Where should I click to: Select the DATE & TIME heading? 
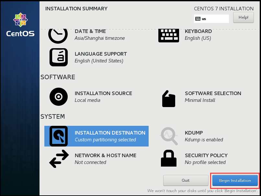(x=90, y=31)
